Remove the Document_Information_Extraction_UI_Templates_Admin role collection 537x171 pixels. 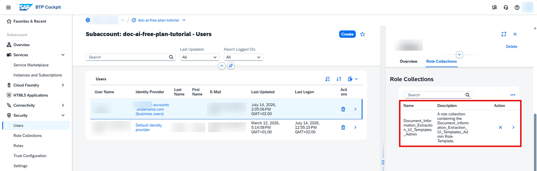point(500,128)
